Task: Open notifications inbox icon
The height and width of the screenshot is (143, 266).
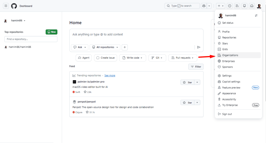Action: click(252, 6)
